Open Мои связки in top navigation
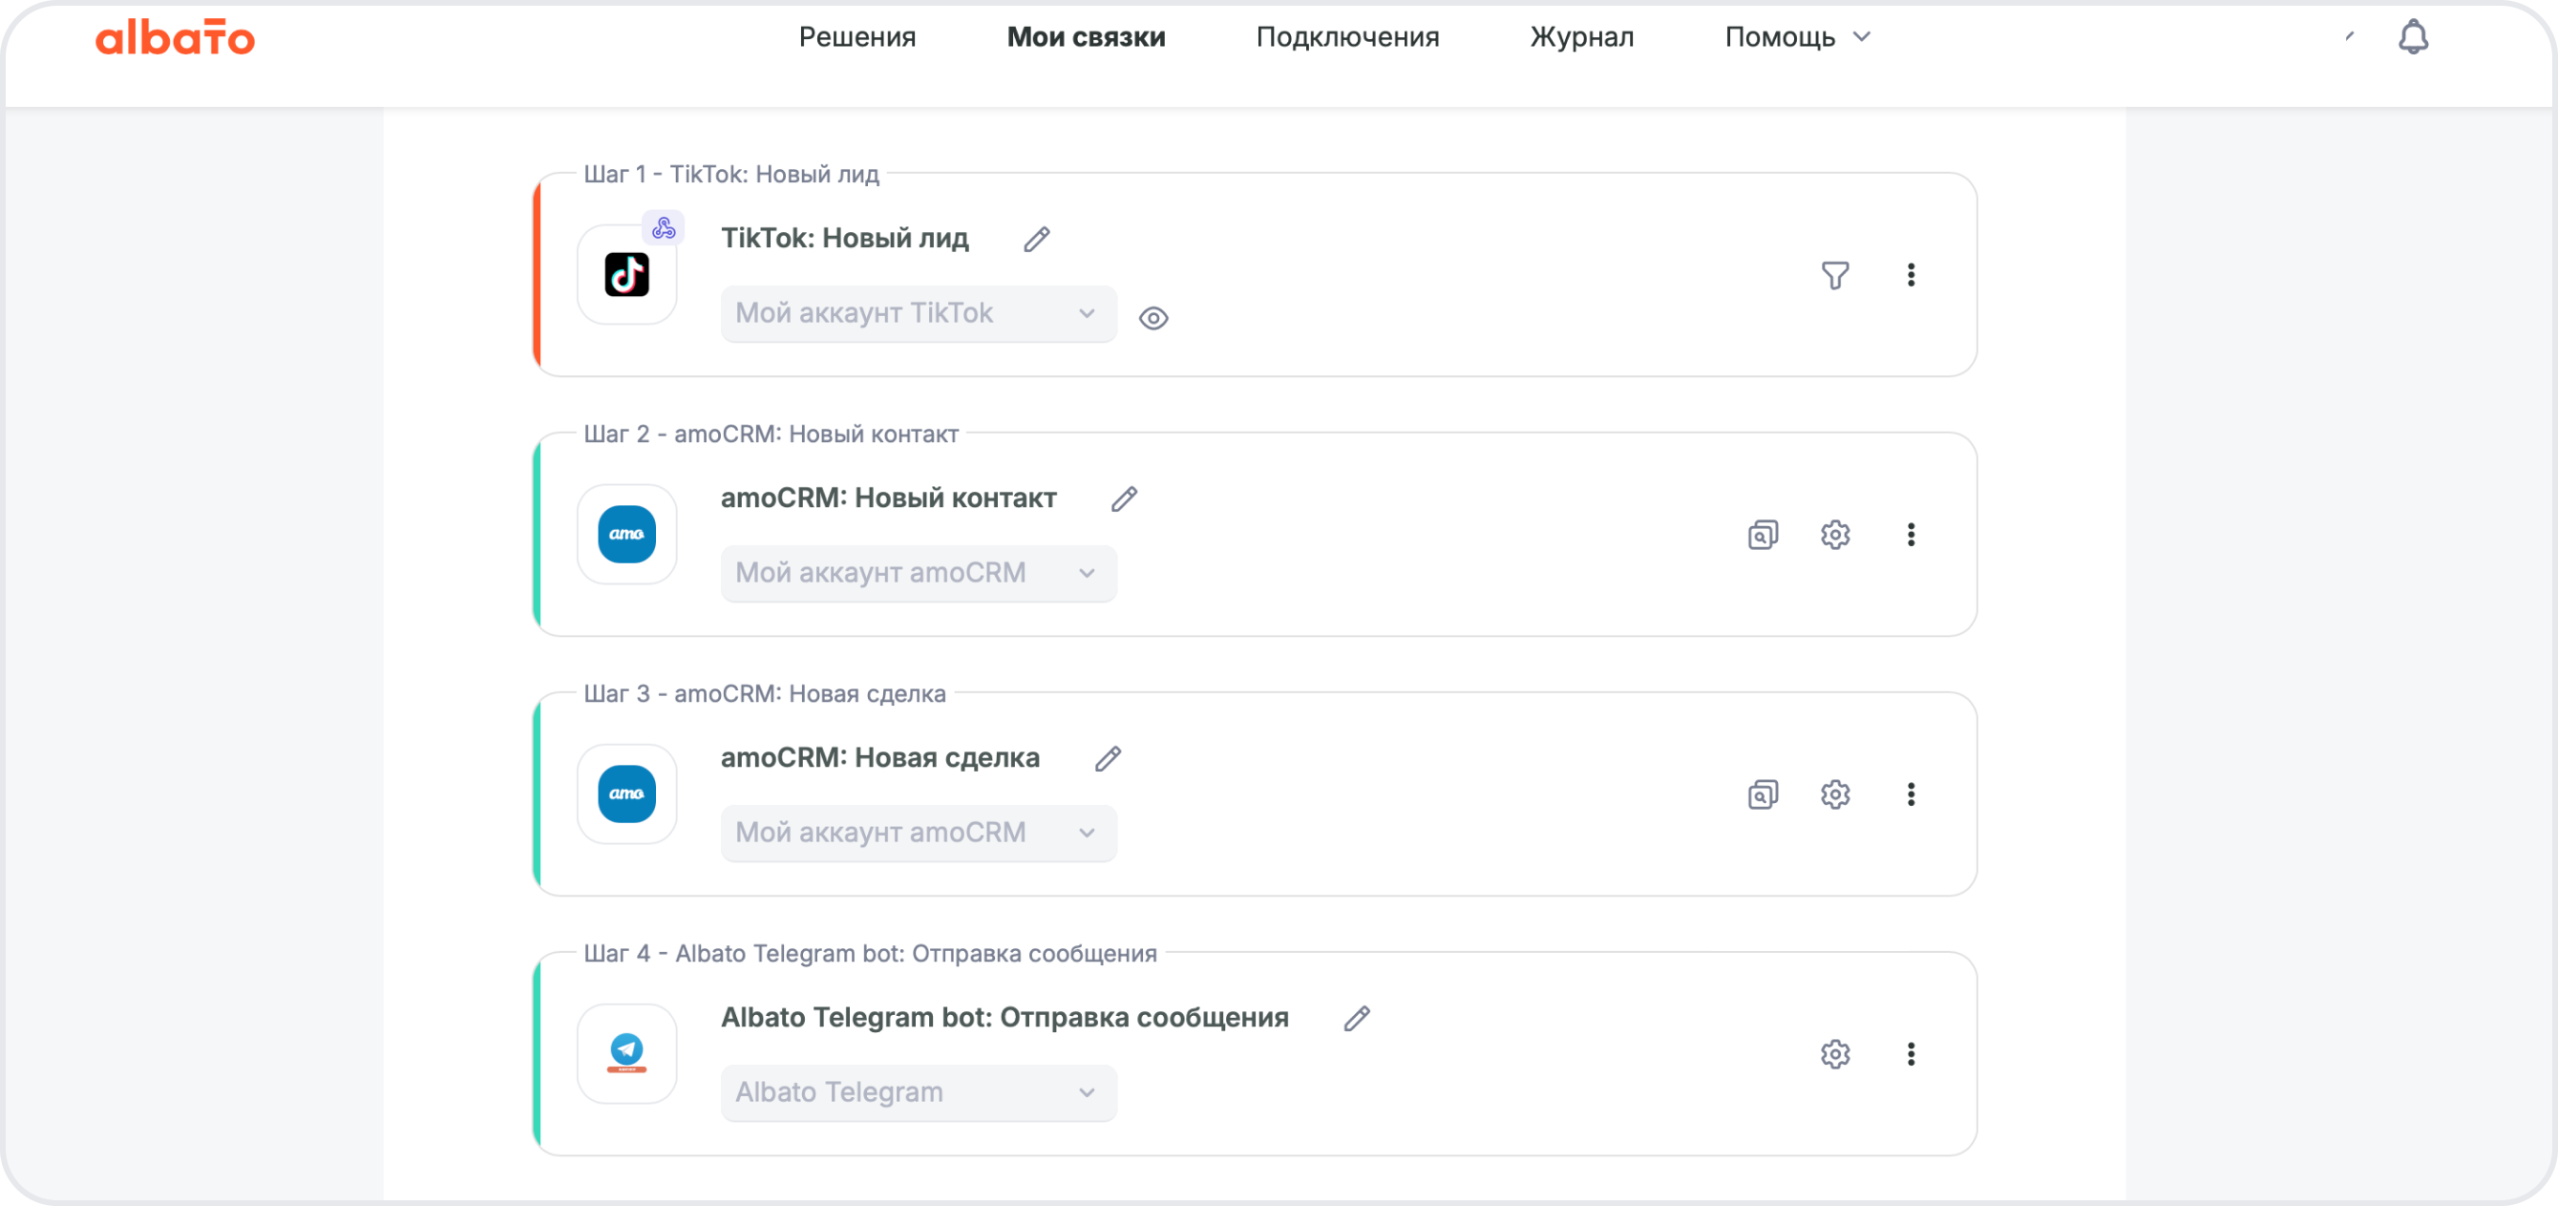This screenshot has width=2558, height=1206. (1086, 36)
